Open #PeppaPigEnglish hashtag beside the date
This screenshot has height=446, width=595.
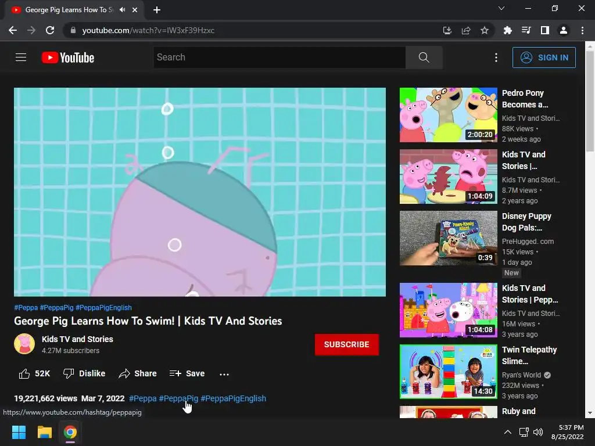coord(234,398)
